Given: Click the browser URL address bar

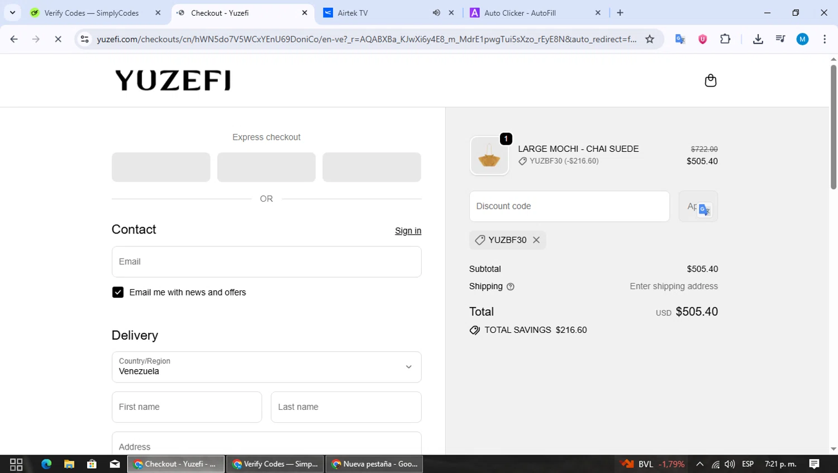Looking at the screenshot, I should tap(366, 39).
